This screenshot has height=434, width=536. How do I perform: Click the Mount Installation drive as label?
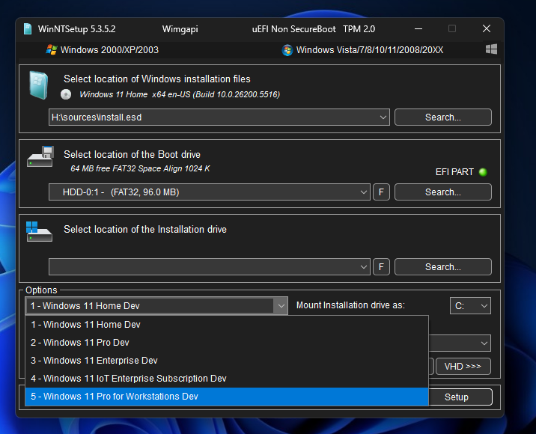350,305
